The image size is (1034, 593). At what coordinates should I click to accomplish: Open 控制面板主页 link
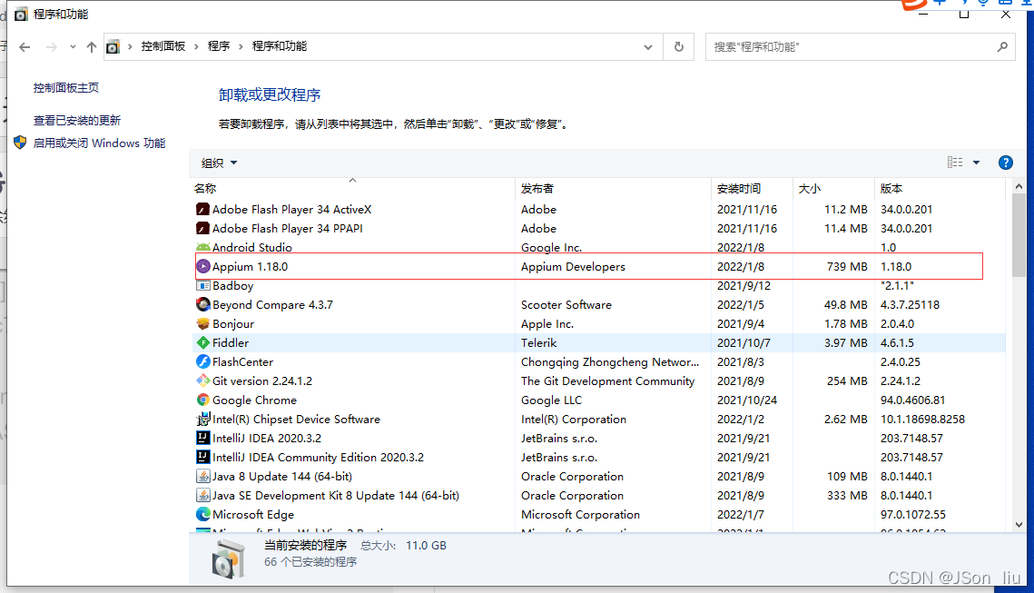pos(66,88)
